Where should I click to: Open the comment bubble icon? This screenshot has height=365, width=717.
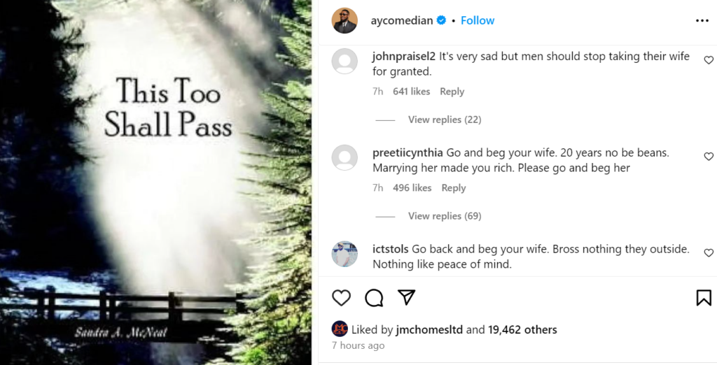pyautogui.click(x=374, y=298)
